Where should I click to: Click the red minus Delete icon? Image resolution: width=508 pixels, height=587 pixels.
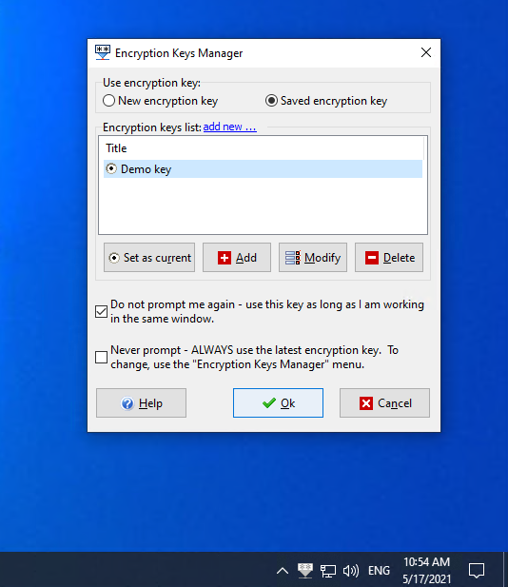[372, 258]
